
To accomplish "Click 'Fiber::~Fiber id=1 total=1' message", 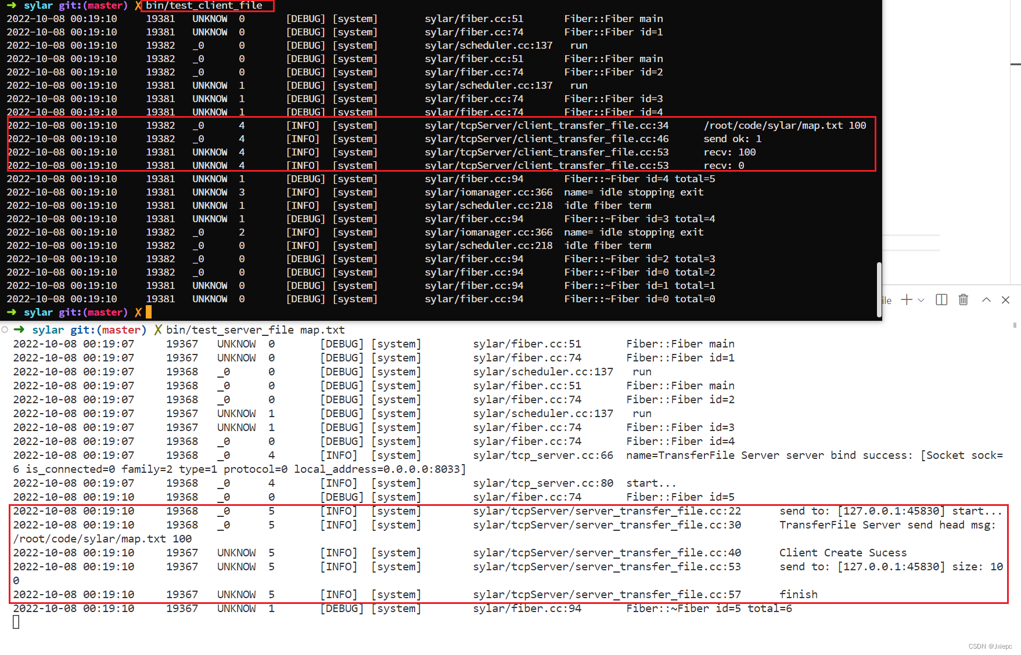I will [639, 285].
